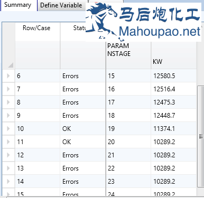Select row 8 using its arrow marker
204x198 pixels.
(8, 102)
